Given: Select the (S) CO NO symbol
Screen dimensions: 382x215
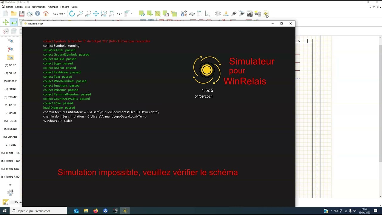Looking at the screenshot, I should (x=10, y=73).
